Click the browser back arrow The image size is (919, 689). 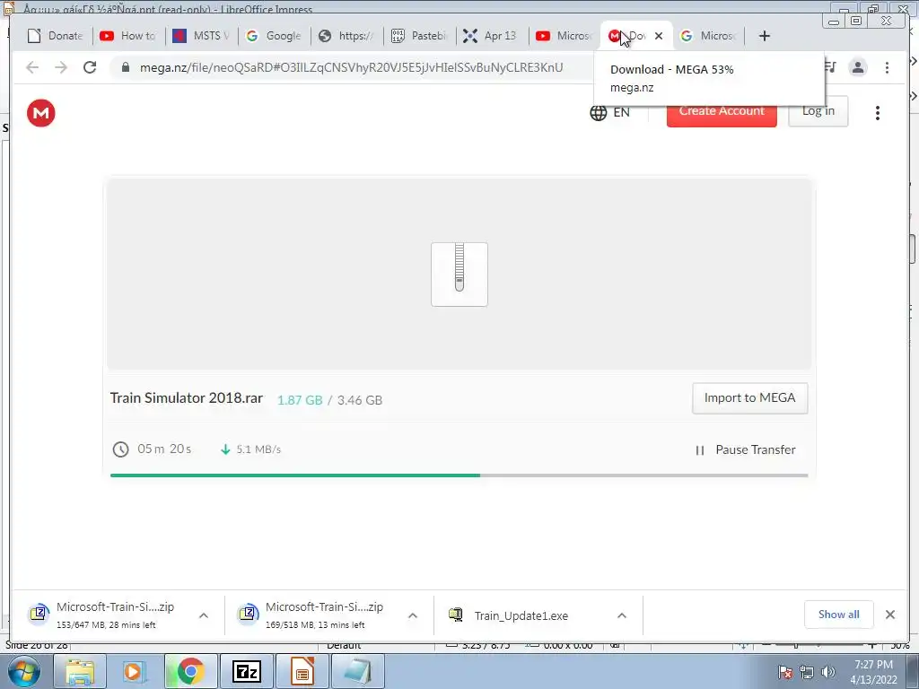32,67
